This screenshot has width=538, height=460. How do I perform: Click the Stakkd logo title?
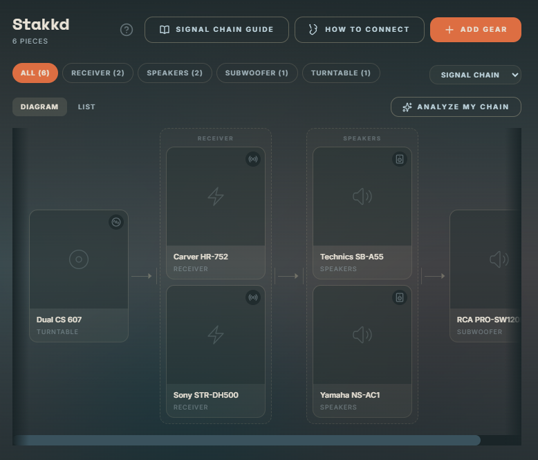[41, 24]
